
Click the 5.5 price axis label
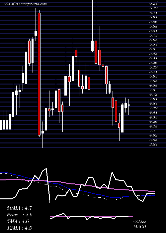[x=152, y=49]
